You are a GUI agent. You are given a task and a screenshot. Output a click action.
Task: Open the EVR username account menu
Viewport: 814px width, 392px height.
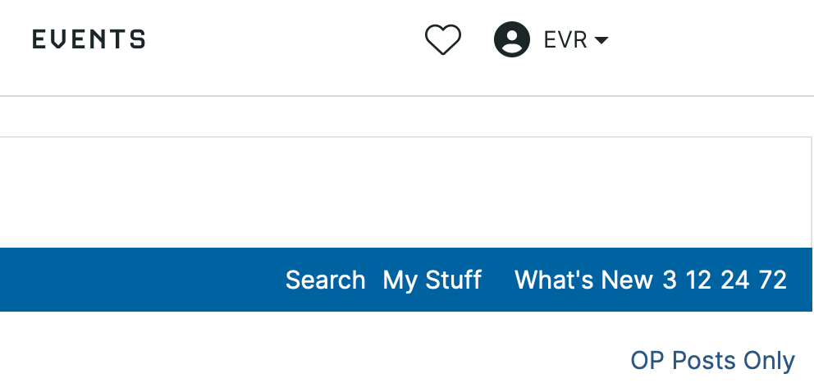(565, 39)
